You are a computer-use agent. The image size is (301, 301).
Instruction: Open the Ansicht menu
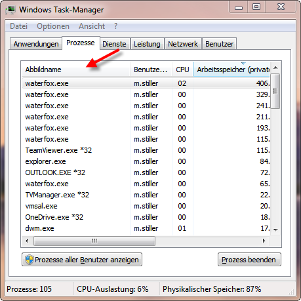click(x=92, y=26)
